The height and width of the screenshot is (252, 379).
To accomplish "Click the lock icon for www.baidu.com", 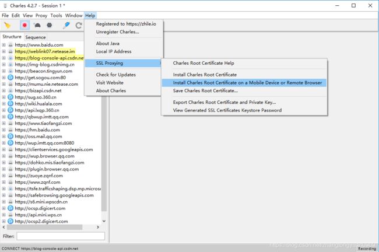I will (10, 45).
